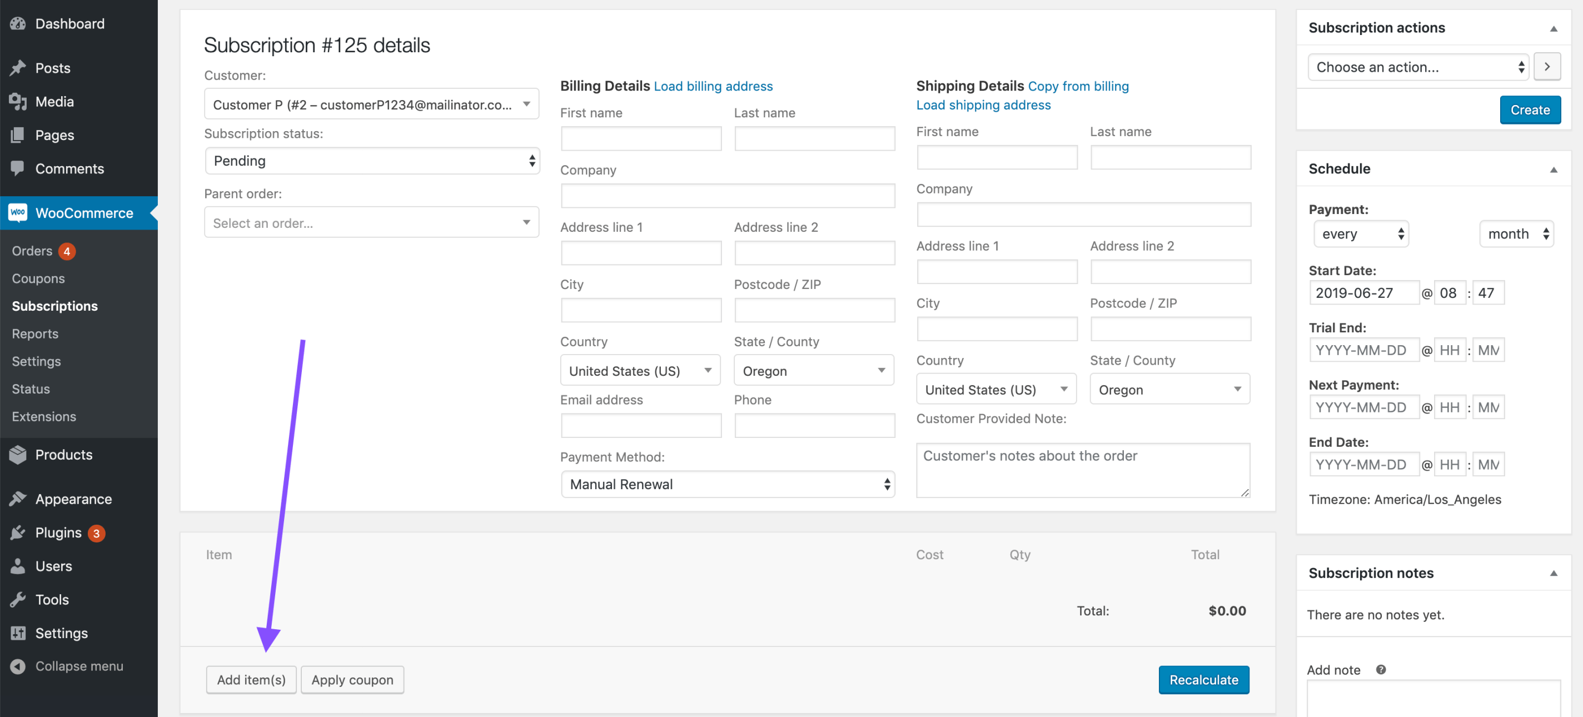Select the Tools wrench icon
The image size is (1583, 717).
click(17, 599)
